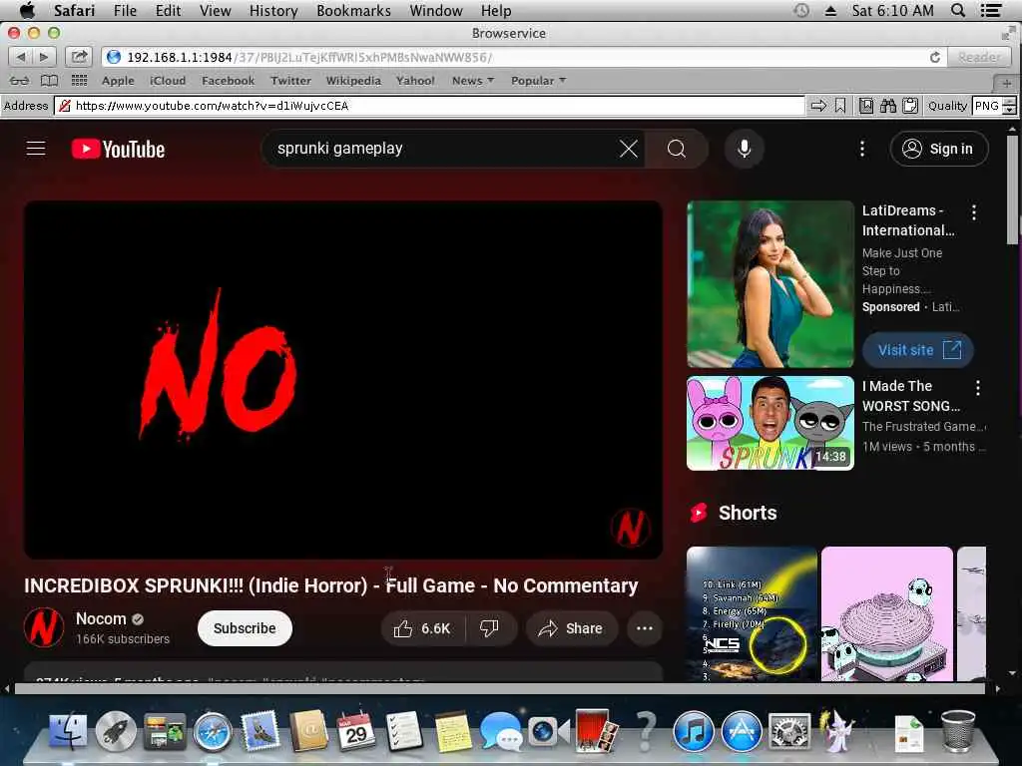Go back in Safari
Image resolution: width=1022 pixels, height=766 pixels.
click(x=20, y=57)
